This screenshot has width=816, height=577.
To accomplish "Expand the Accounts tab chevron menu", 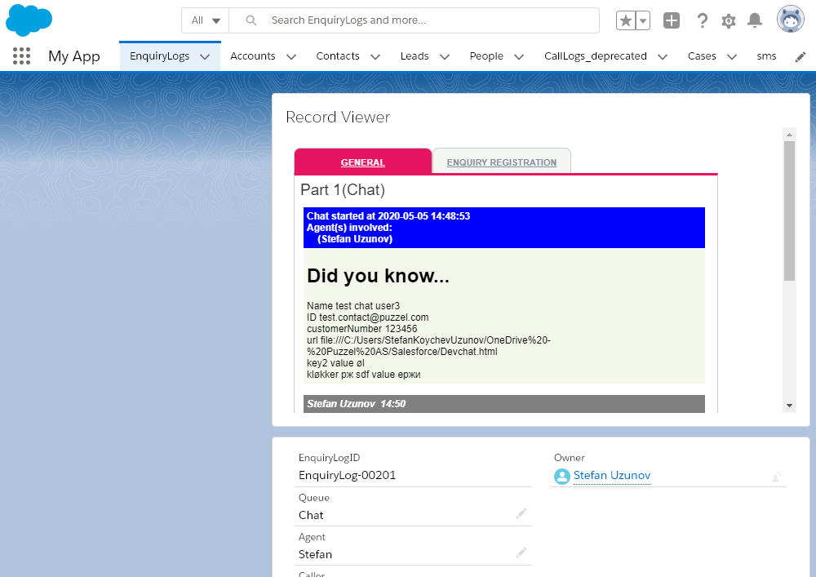I will pos(290,56).
